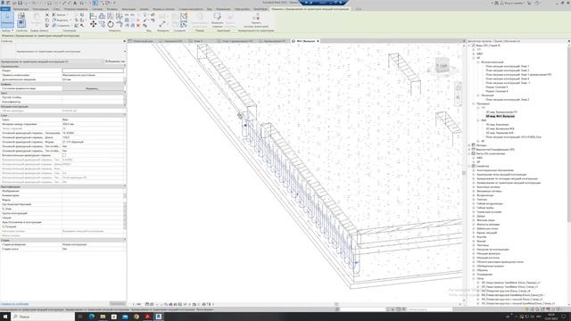Viewport: 571px width, 321px height.
Task: Select 3D вид: Ф47_Выпуски in project browser
Action: [500, 116]
